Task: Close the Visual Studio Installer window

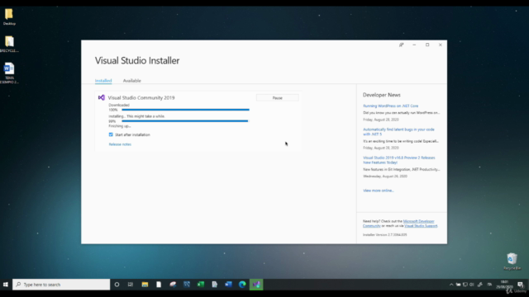Action: coord(441,45)
